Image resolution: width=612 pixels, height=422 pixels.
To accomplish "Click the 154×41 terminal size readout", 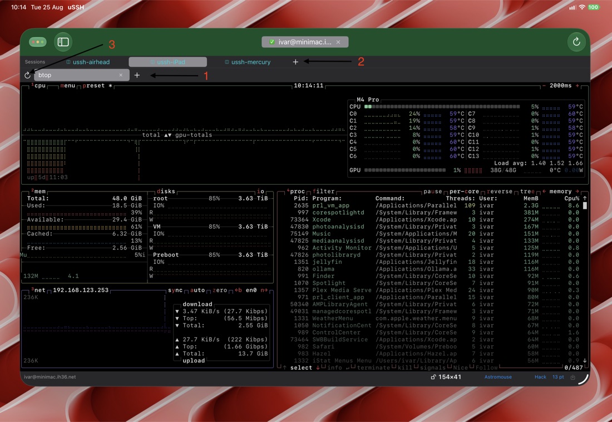I will (x=450, y=377).
